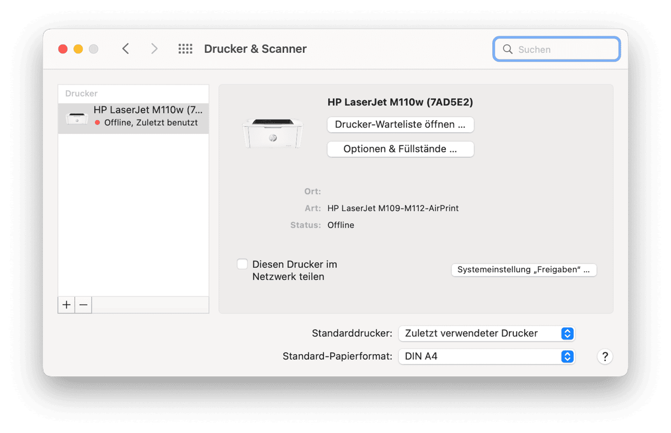Click the red offline status dot
671x433 pixels.
[x=98, y=123]
